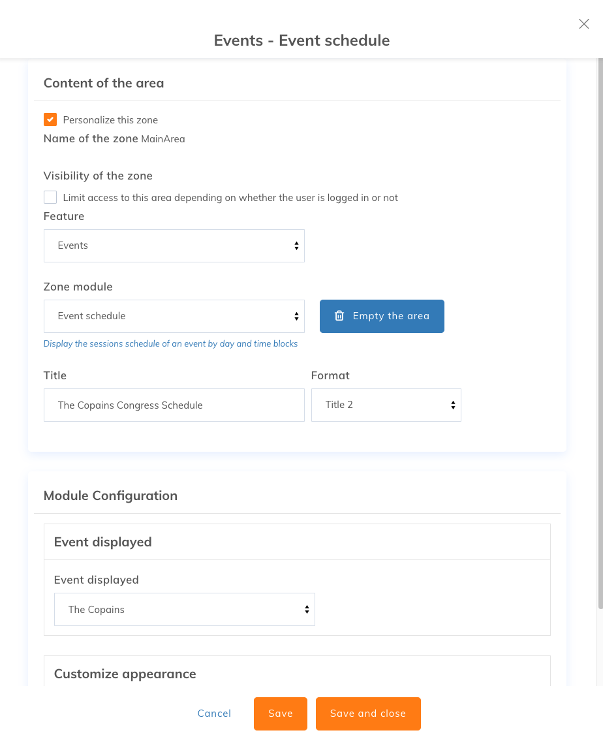
Task: Click the orange Save button
Action: point(281,714)
